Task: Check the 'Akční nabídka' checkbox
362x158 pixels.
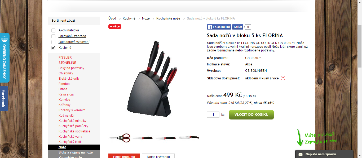Action: click(x=54, y=30)
